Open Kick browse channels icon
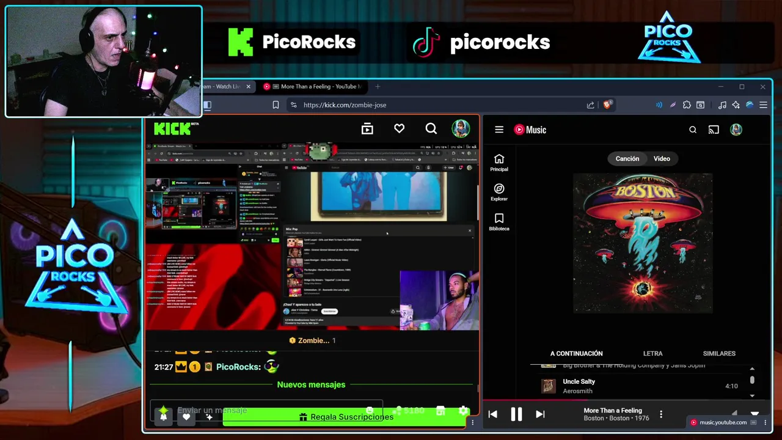Image resolution: width=782 pixels, height=440 pixels. 367,128
